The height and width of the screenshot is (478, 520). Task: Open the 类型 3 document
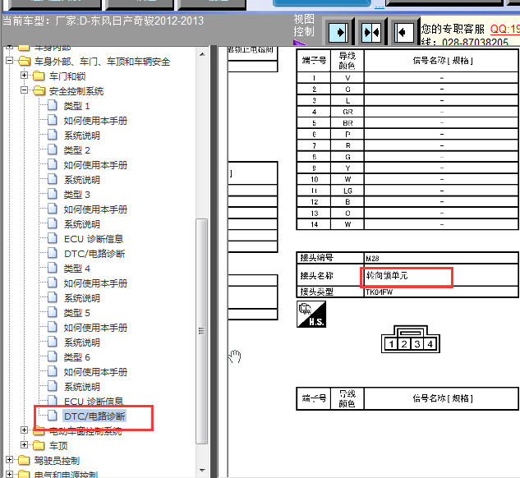pyautogui.click(x=76, y=195)
